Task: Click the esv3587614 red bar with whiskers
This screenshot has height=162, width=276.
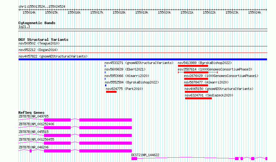Action: pos(198,72)
